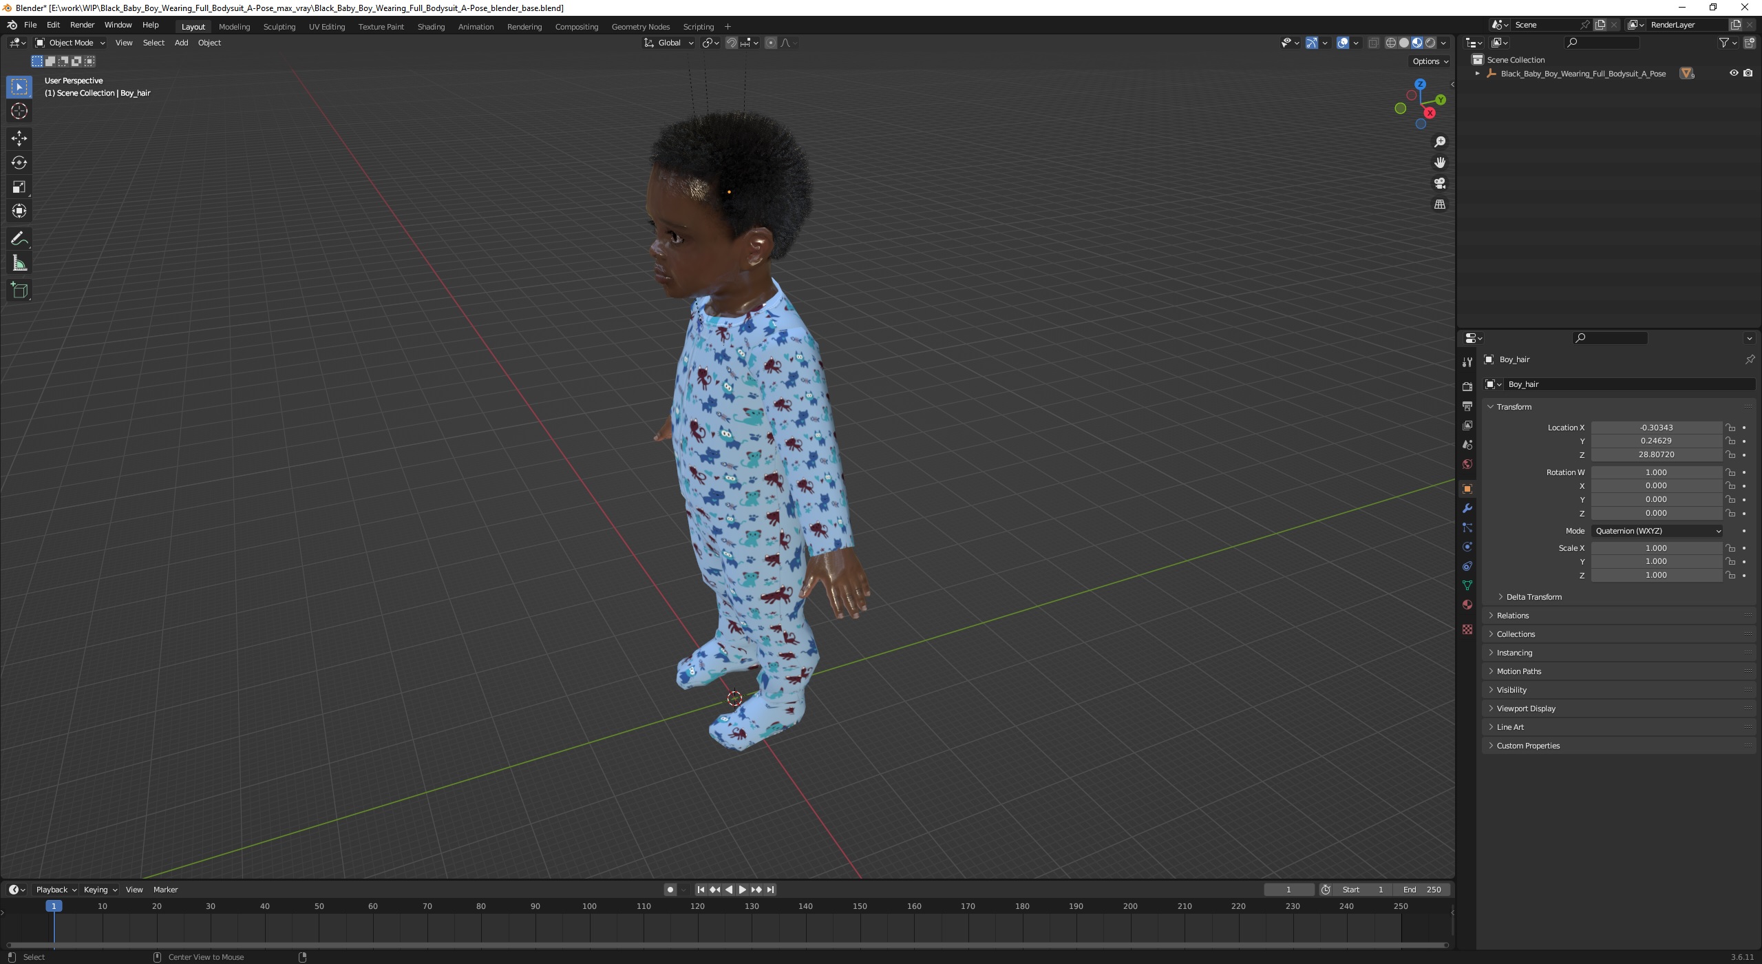Select the Scale tool
This screenshot has width=1762, height=964.
click(x=19, y=187)
